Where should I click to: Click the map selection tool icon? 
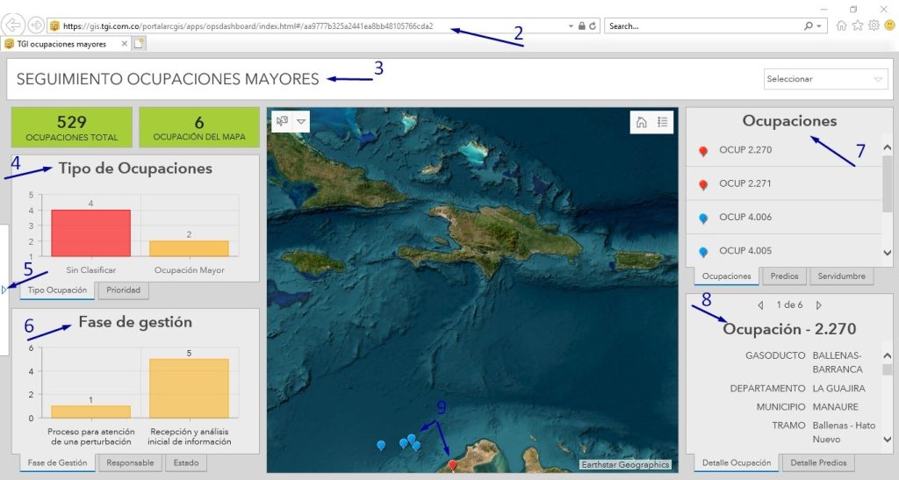[282, 121]
